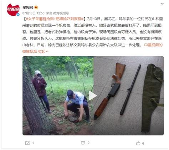Screen dimensions: 169x150
Task: Click the 07月13日 12:55 timestamp
Action: 33,13
